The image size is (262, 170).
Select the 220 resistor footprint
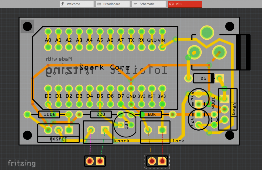click(101, 114)
